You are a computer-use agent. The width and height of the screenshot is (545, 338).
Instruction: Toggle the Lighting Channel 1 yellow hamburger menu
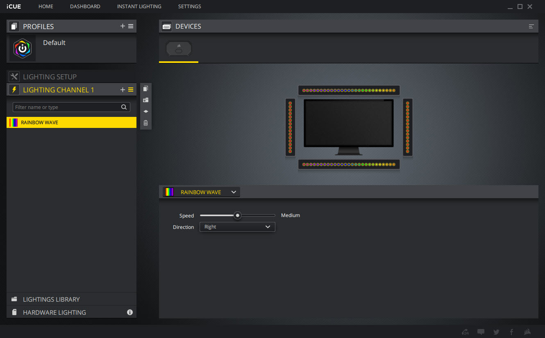pyautogui.click(x=131, y=90)
